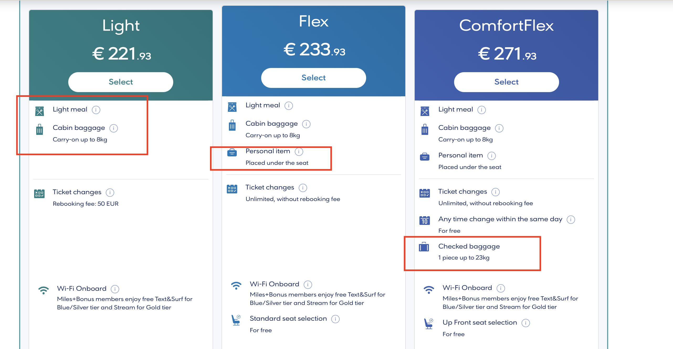Open Ticket changes info in ComfortFlex fare
This screenshot has height=349, width=673.
496,192
